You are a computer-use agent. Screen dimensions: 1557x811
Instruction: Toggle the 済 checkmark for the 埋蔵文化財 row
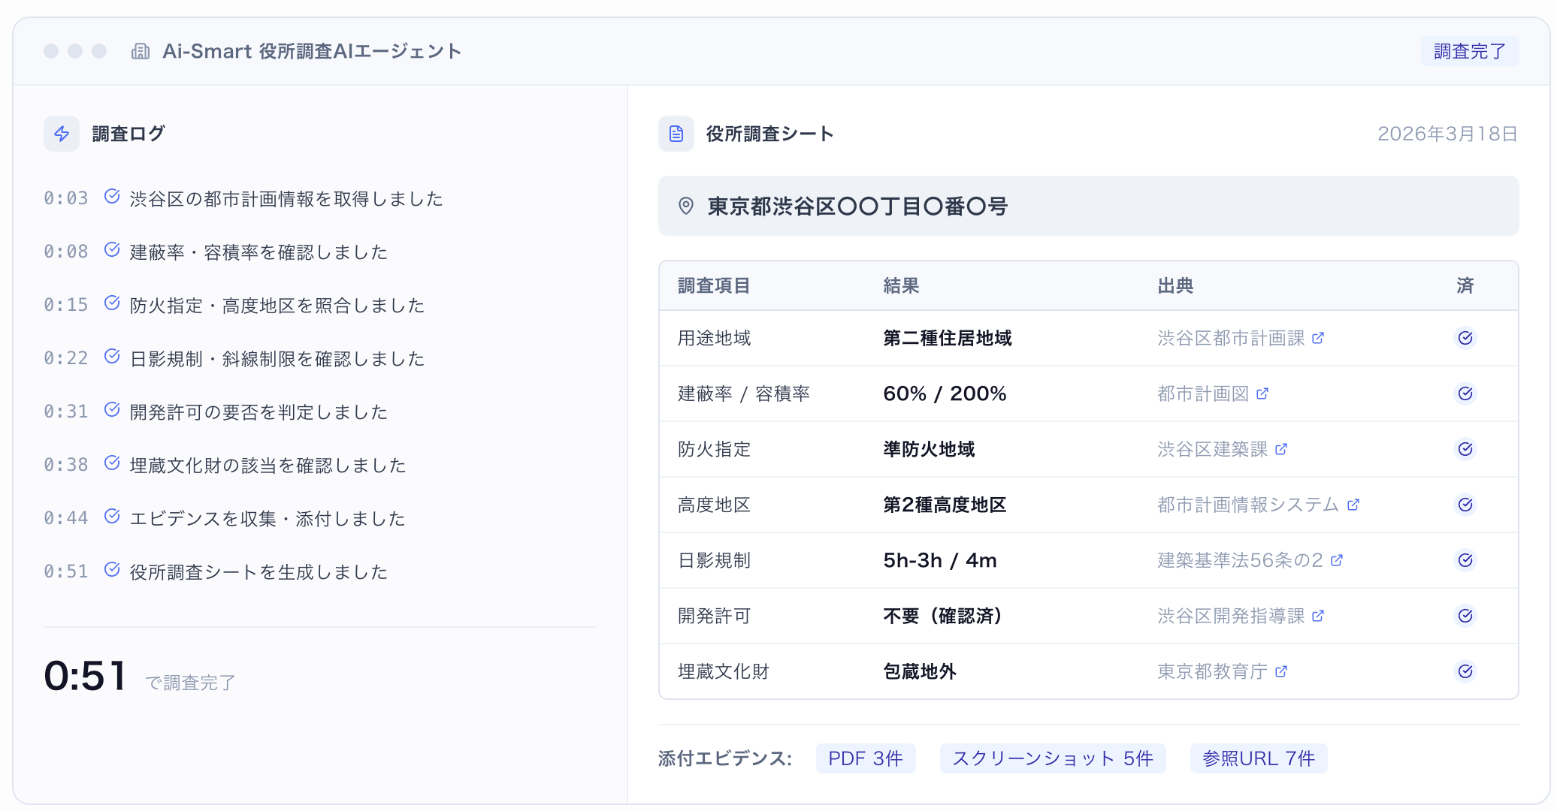pos(1465,671)
